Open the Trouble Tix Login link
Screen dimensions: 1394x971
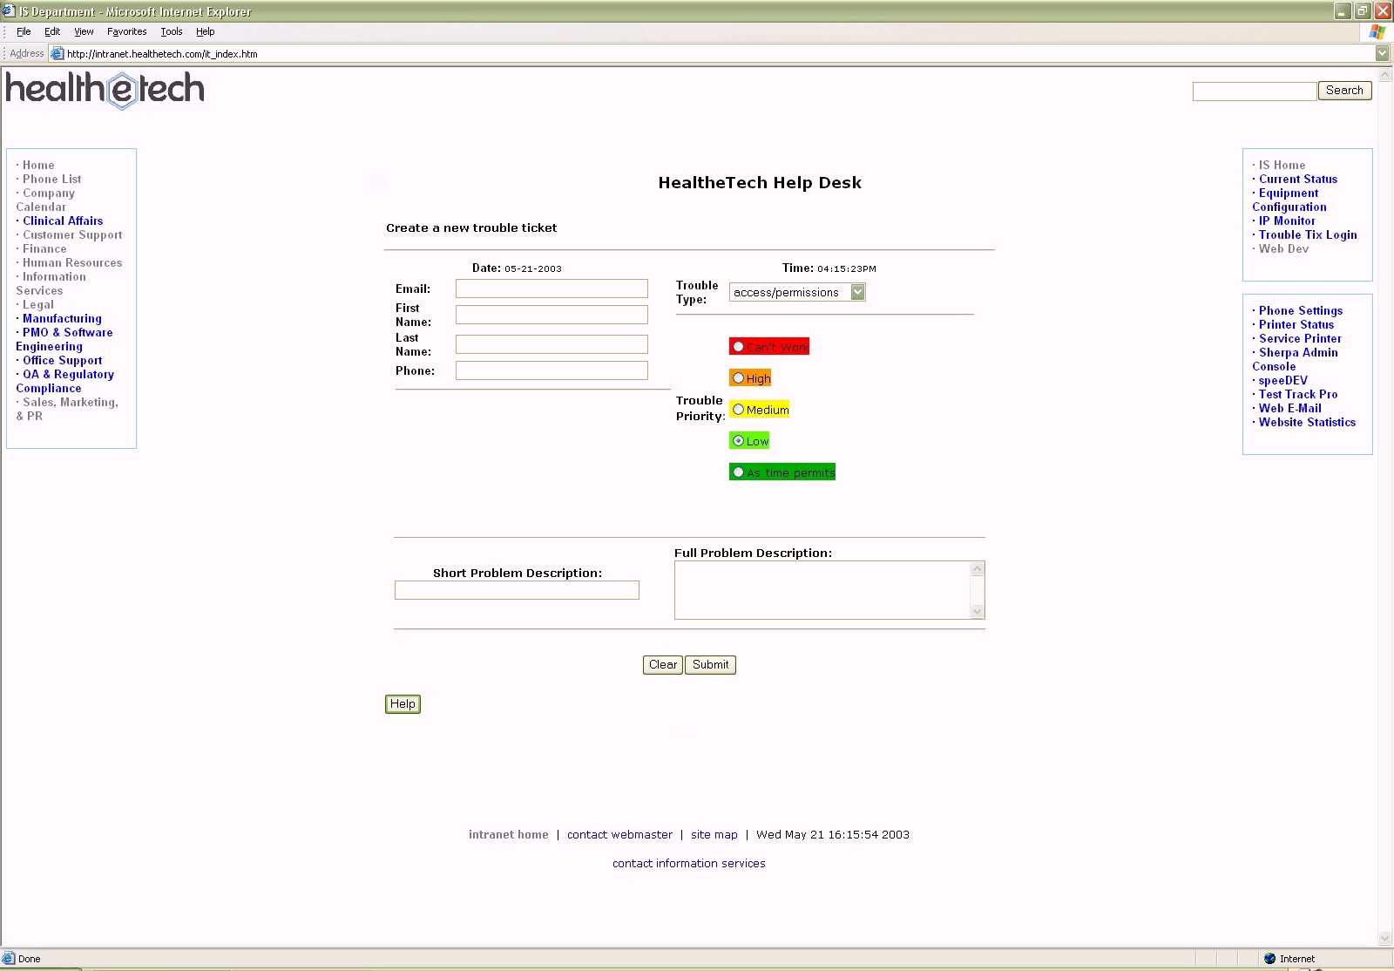pos(1307,235)
